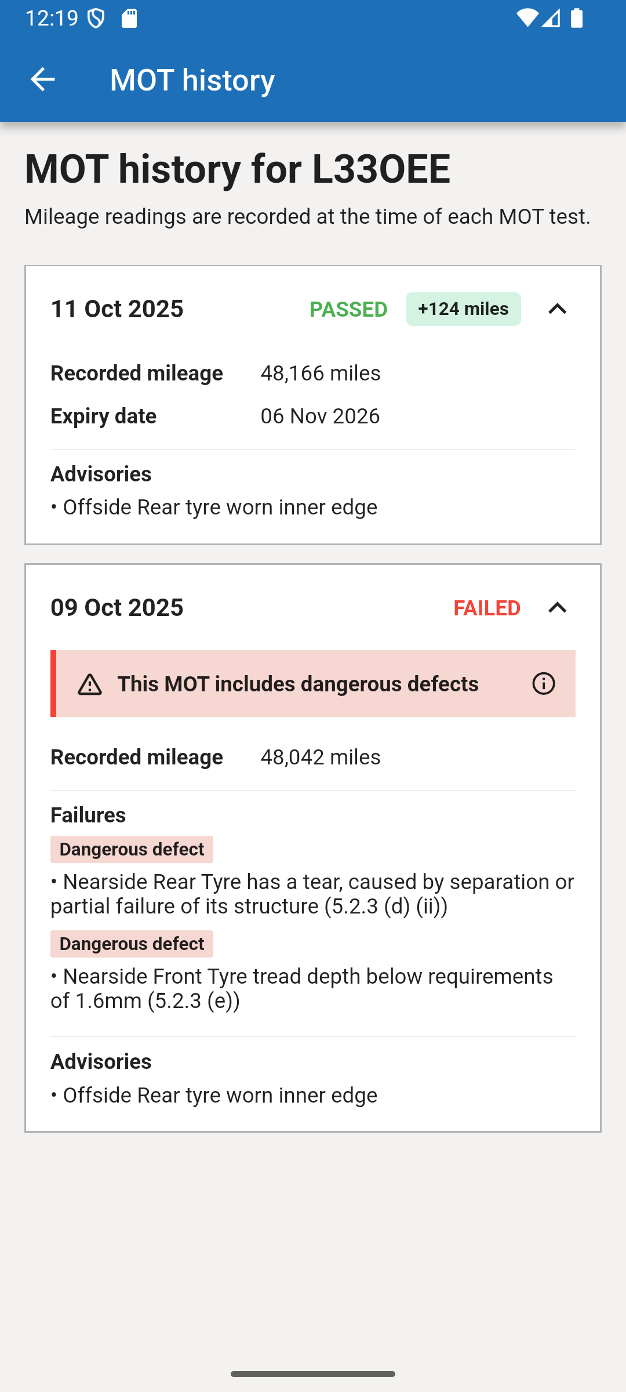Tap the warning triangle in the defects banner
Image resolution: width=626 pixels, height=1392 pixels.
tap(90, 683)
